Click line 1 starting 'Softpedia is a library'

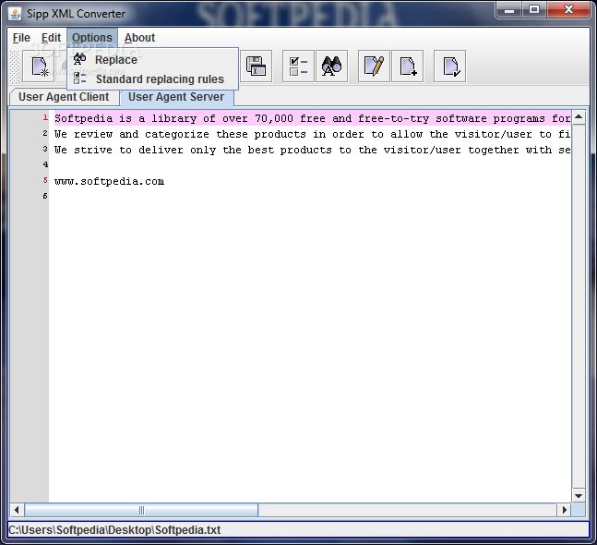click(x=312, y=118)
